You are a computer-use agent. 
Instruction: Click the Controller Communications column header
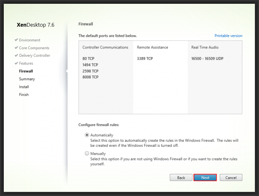click(x=105, y=48)
